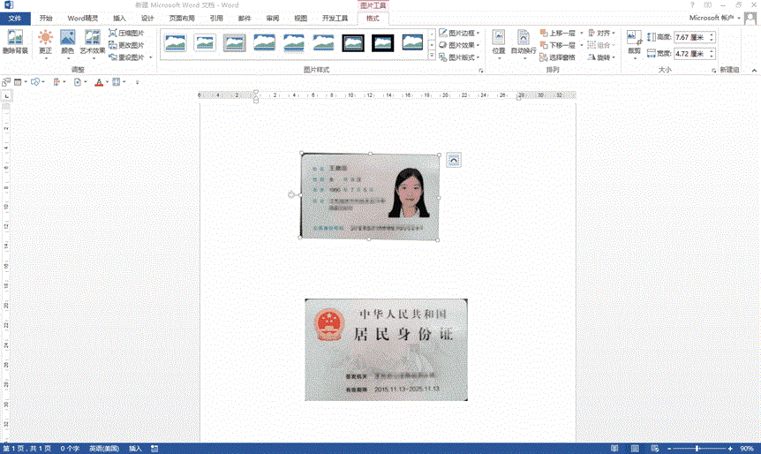Click the layout options icon beside the picture
The height and width of the screenshot is (454, 761).
(x=453, y=160)
